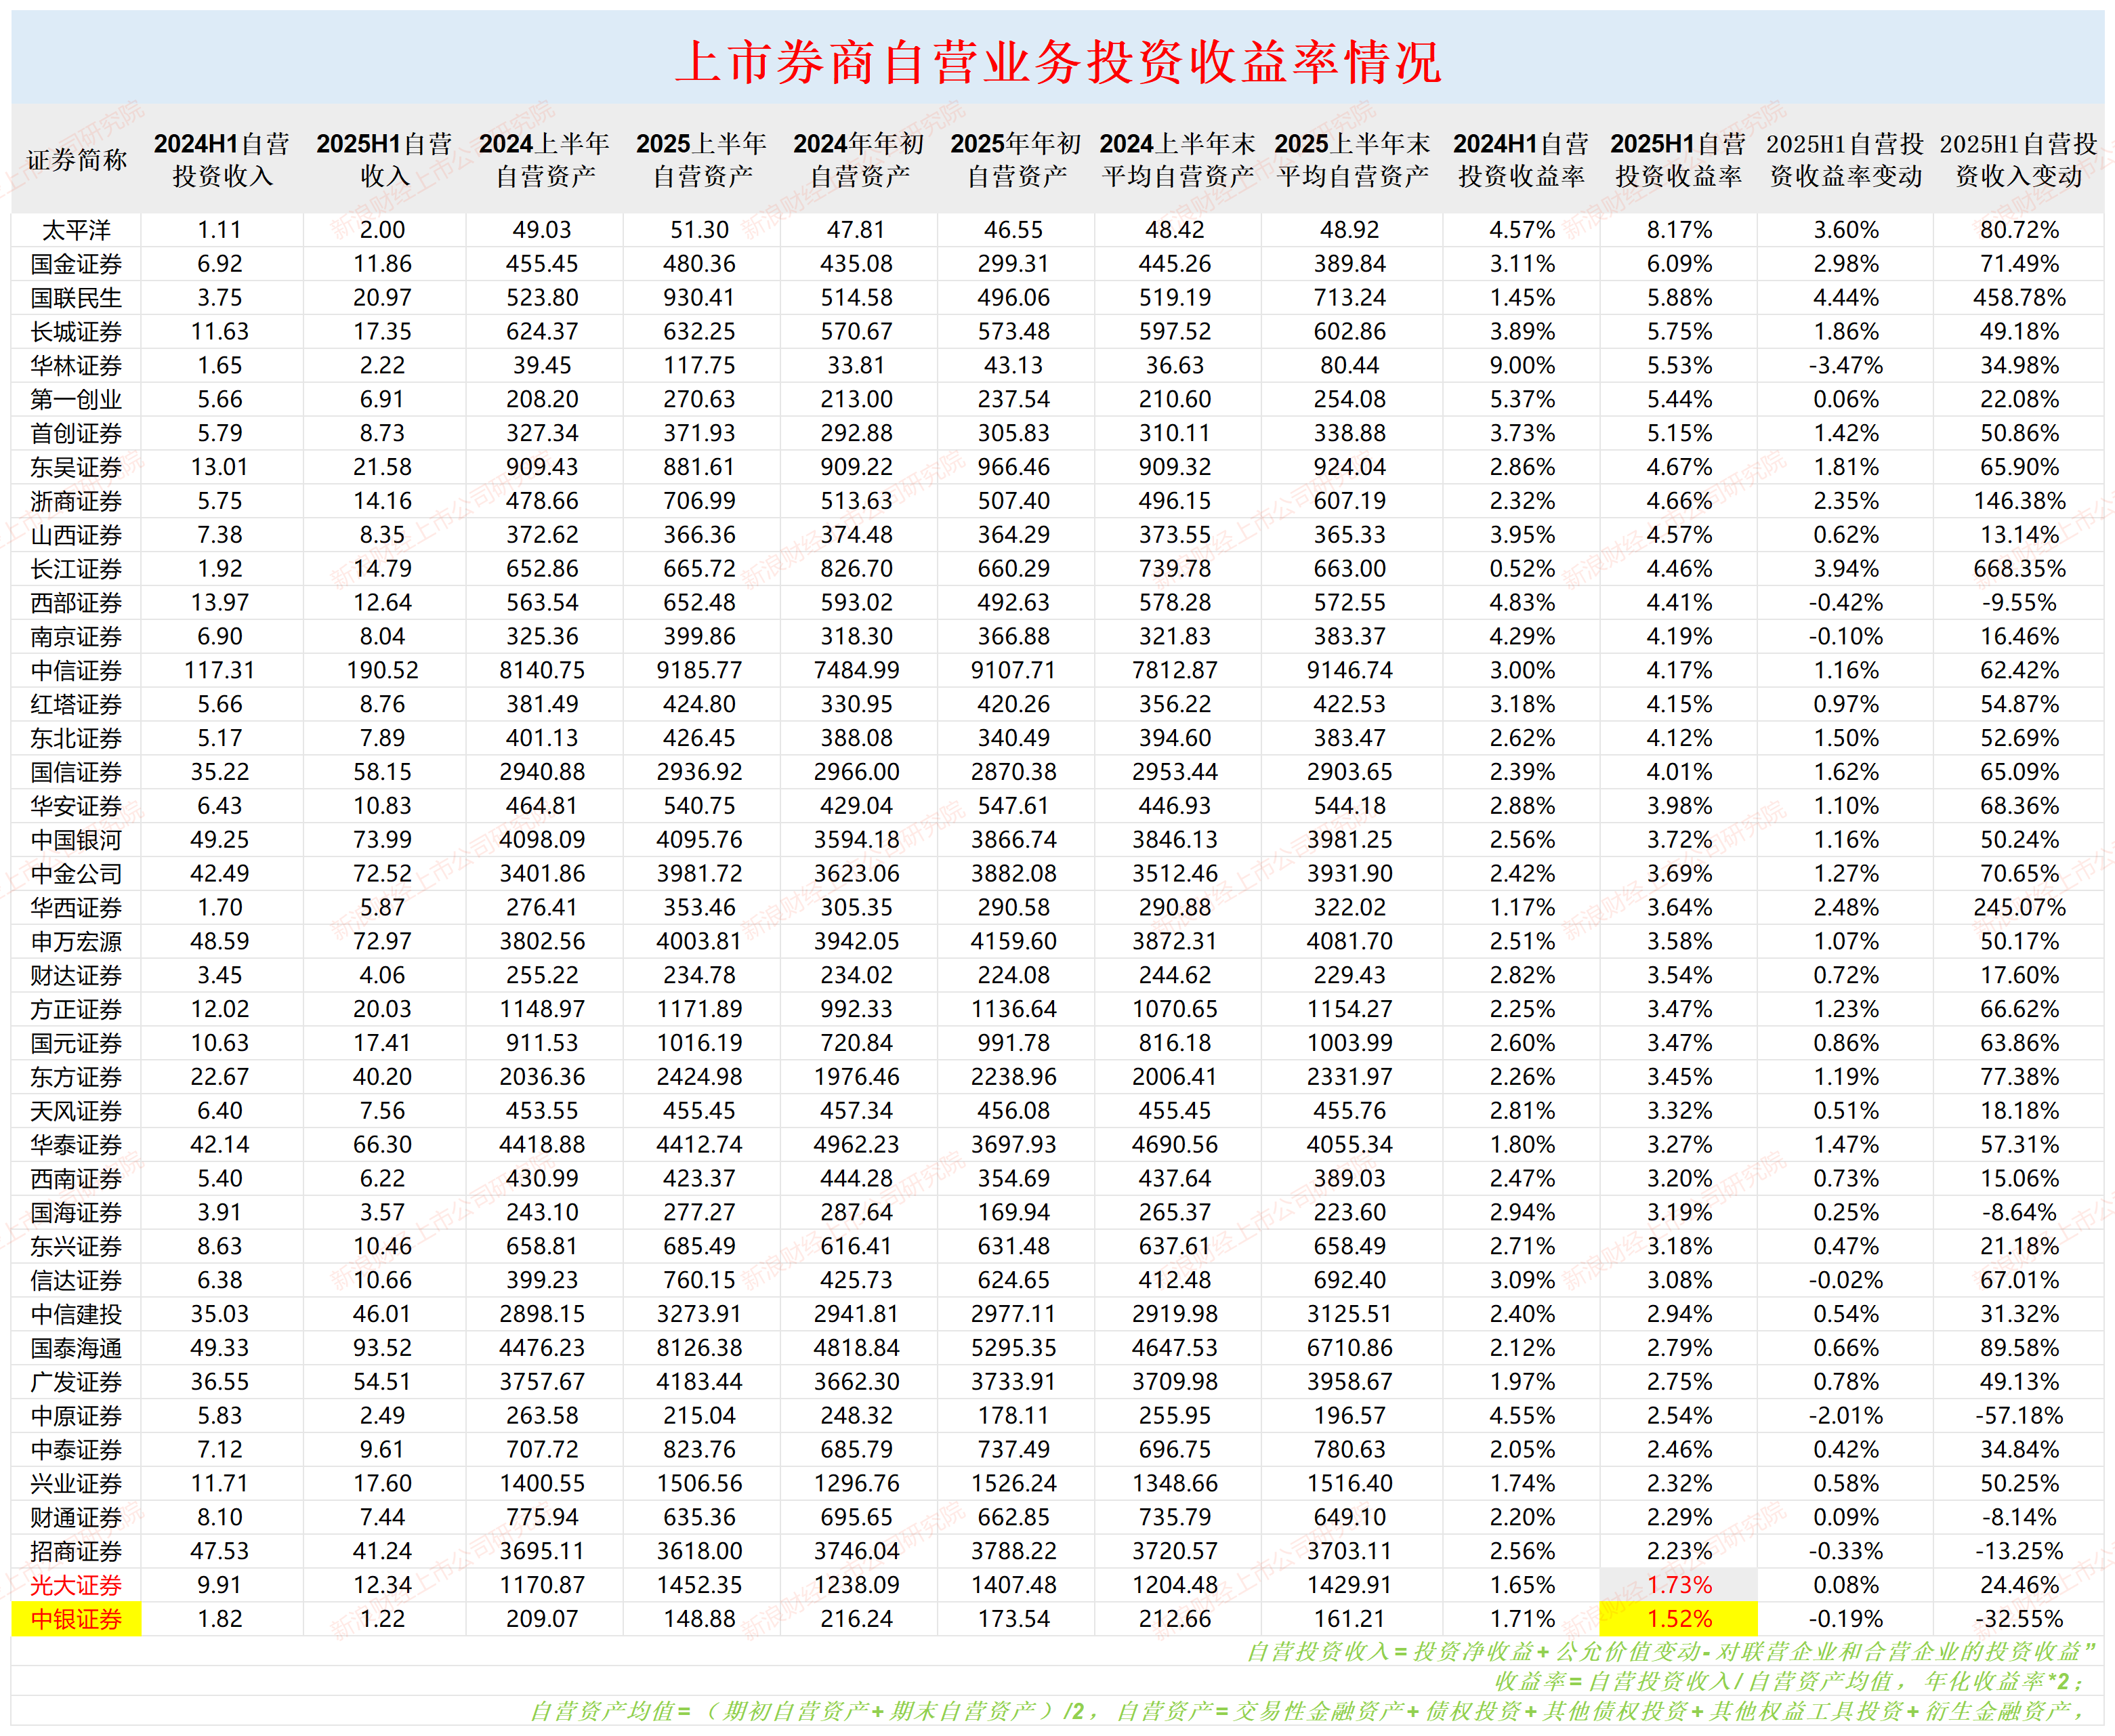Click the 2025H1自营投资收益率 column header
The width and height of the screenshot is (2115, 1736).
[x=1681, y=155]
